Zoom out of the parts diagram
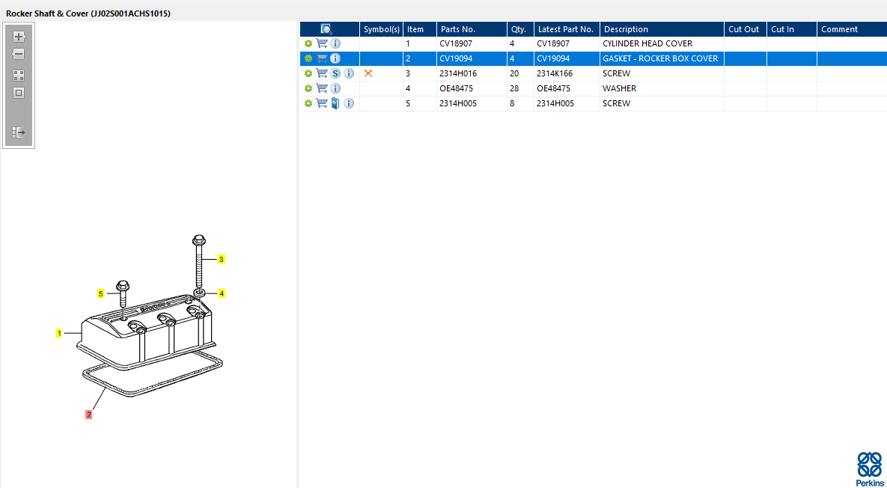This screenshot has width=887, height=488. (18, 55)
